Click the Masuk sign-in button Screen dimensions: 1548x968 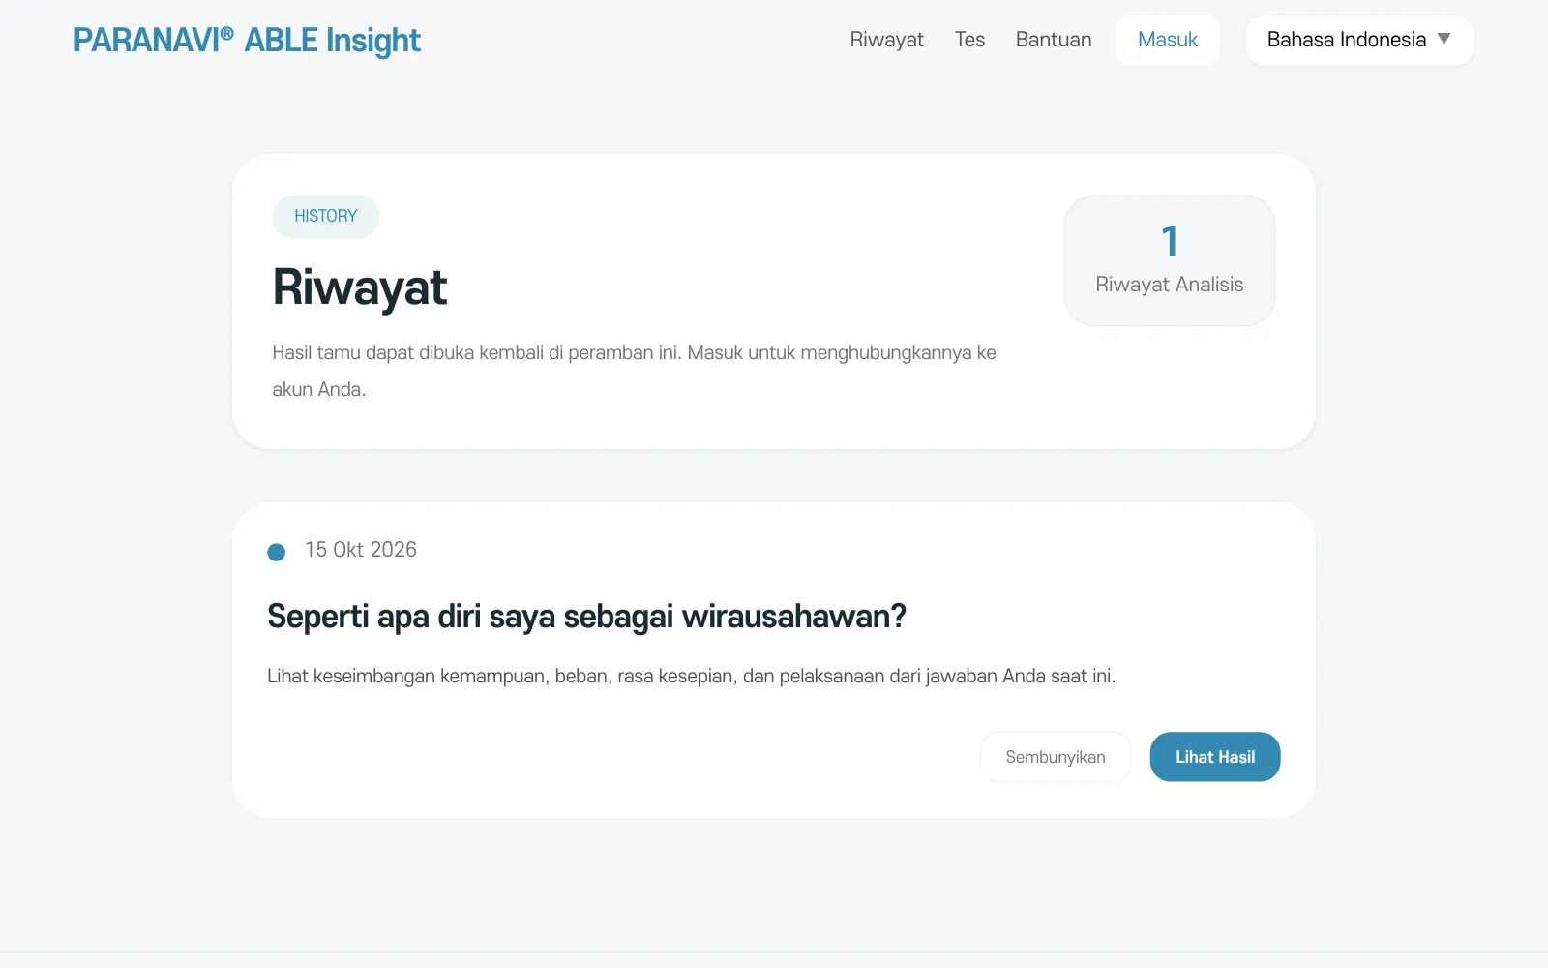(1167, 40)
